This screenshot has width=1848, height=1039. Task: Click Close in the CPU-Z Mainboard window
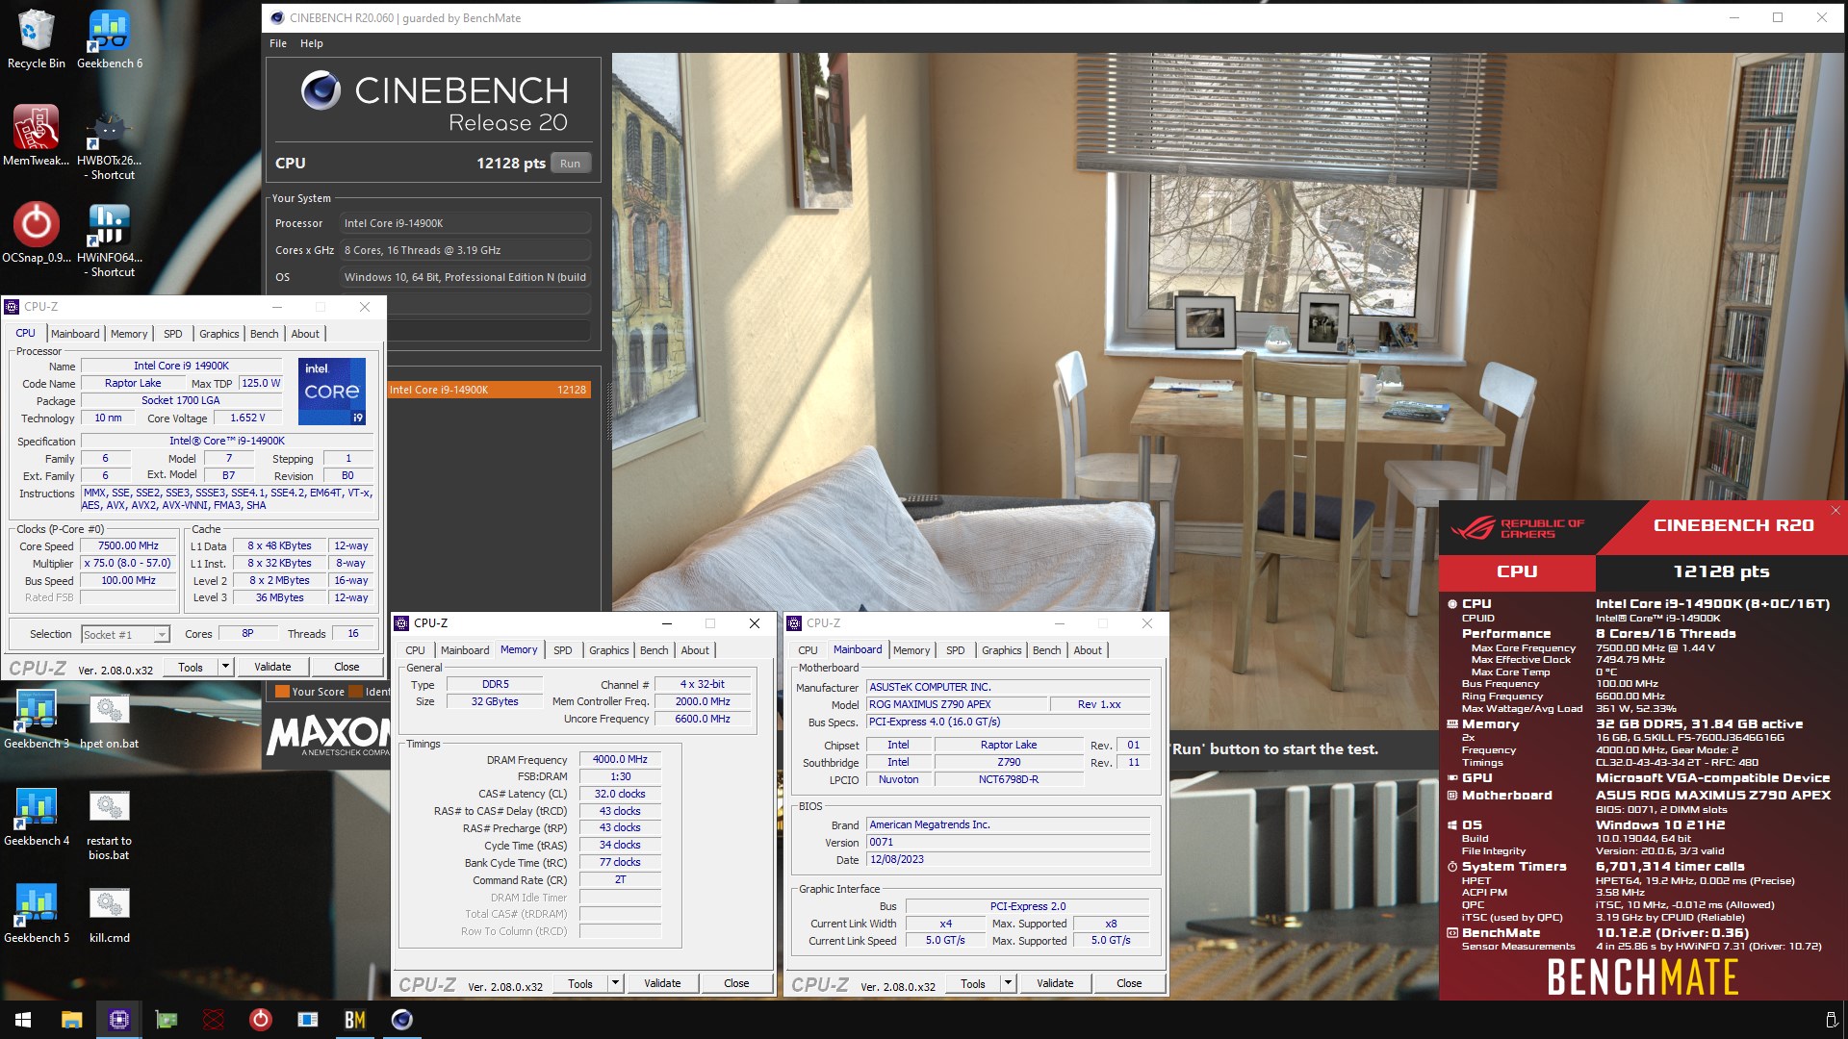(x=1129, y=983)
